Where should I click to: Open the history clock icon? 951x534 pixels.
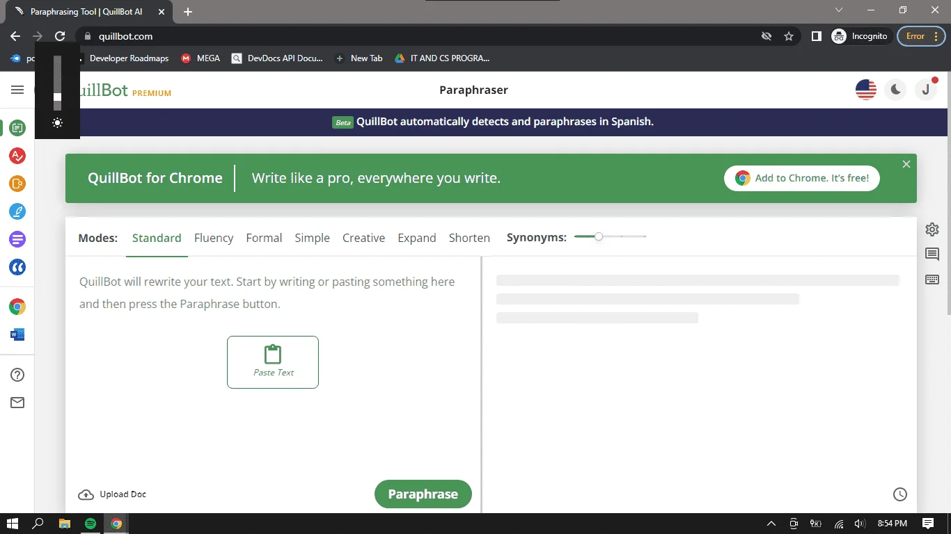(x=900, y=494)
